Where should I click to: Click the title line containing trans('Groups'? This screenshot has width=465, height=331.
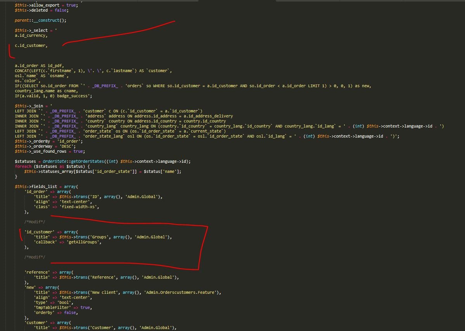click(x=103, y=237)
